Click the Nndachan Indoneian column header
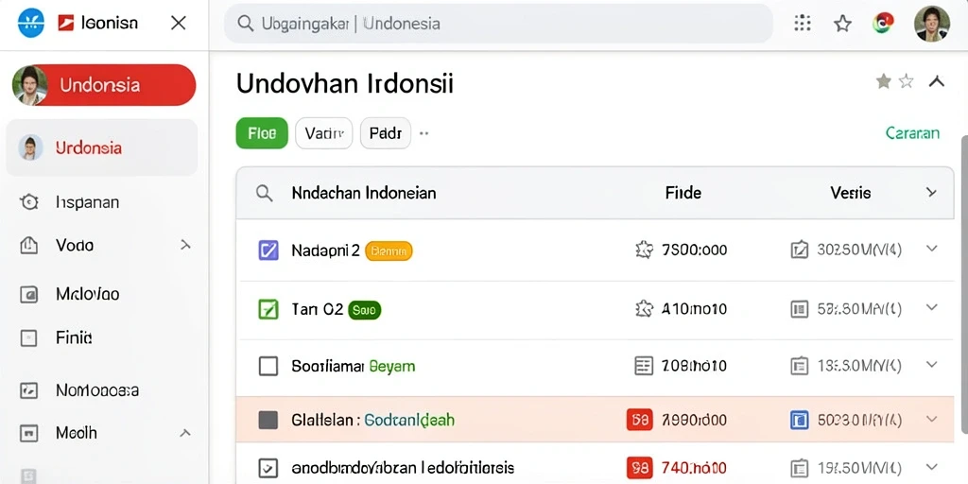The width and height of the screenshot is (968, 484). click(364, 193)
